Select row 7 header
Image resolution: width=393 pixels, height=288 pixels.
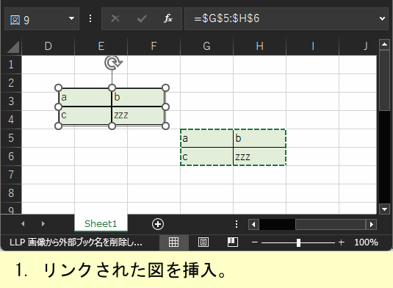11,175
